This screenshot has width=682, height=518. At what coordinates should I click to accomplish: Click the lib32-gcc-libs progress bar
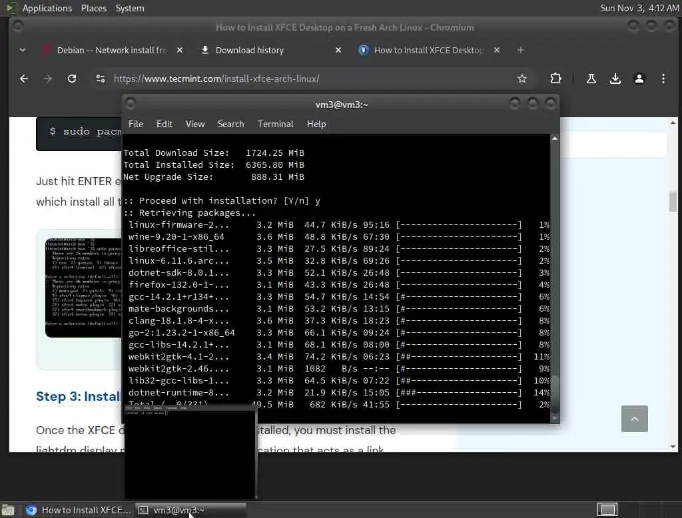click(459, 381)
